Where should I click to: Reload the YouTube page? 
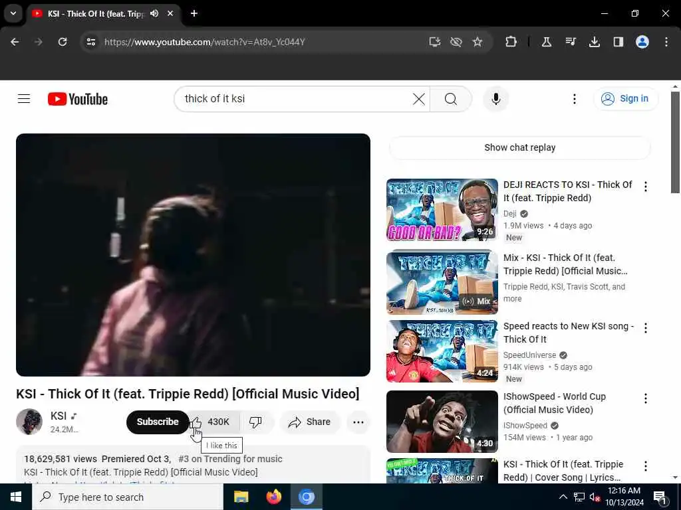[x=63, y=42]
